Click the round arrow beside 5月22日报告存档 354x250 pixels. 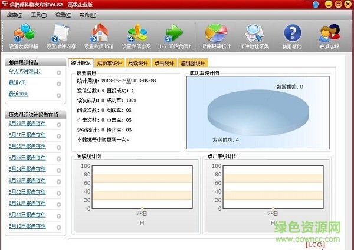(59, 194)
